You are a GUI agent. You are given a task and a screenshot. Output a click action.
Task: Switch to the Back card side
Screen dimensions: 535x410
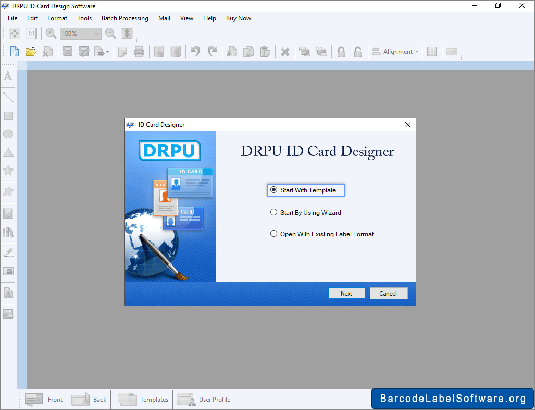[89, 400]
